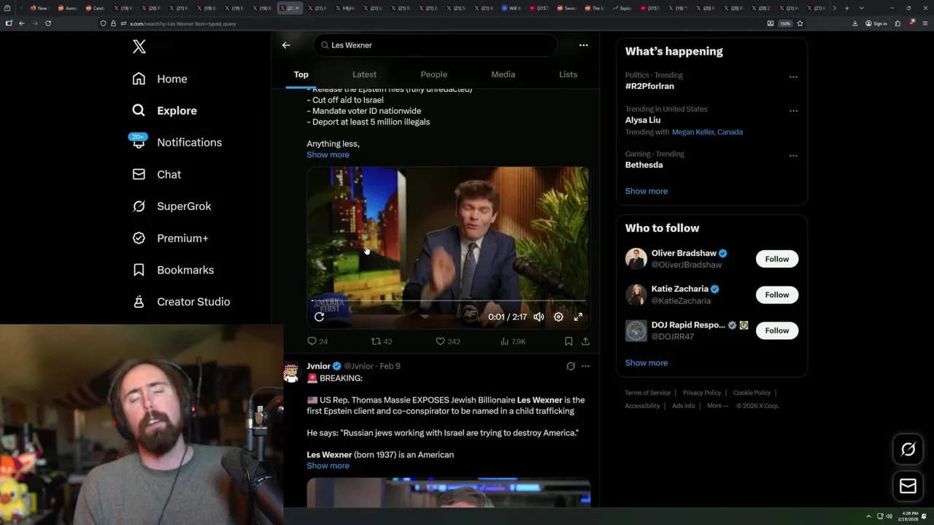The height and width of the screenshot is (525, 934).
Task: Open floating messages envelope button
Action: click(908, 486)
